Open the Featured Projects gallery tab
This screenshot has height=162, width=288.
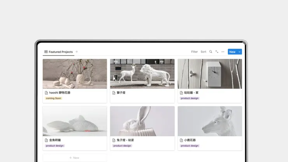[59, 52]
